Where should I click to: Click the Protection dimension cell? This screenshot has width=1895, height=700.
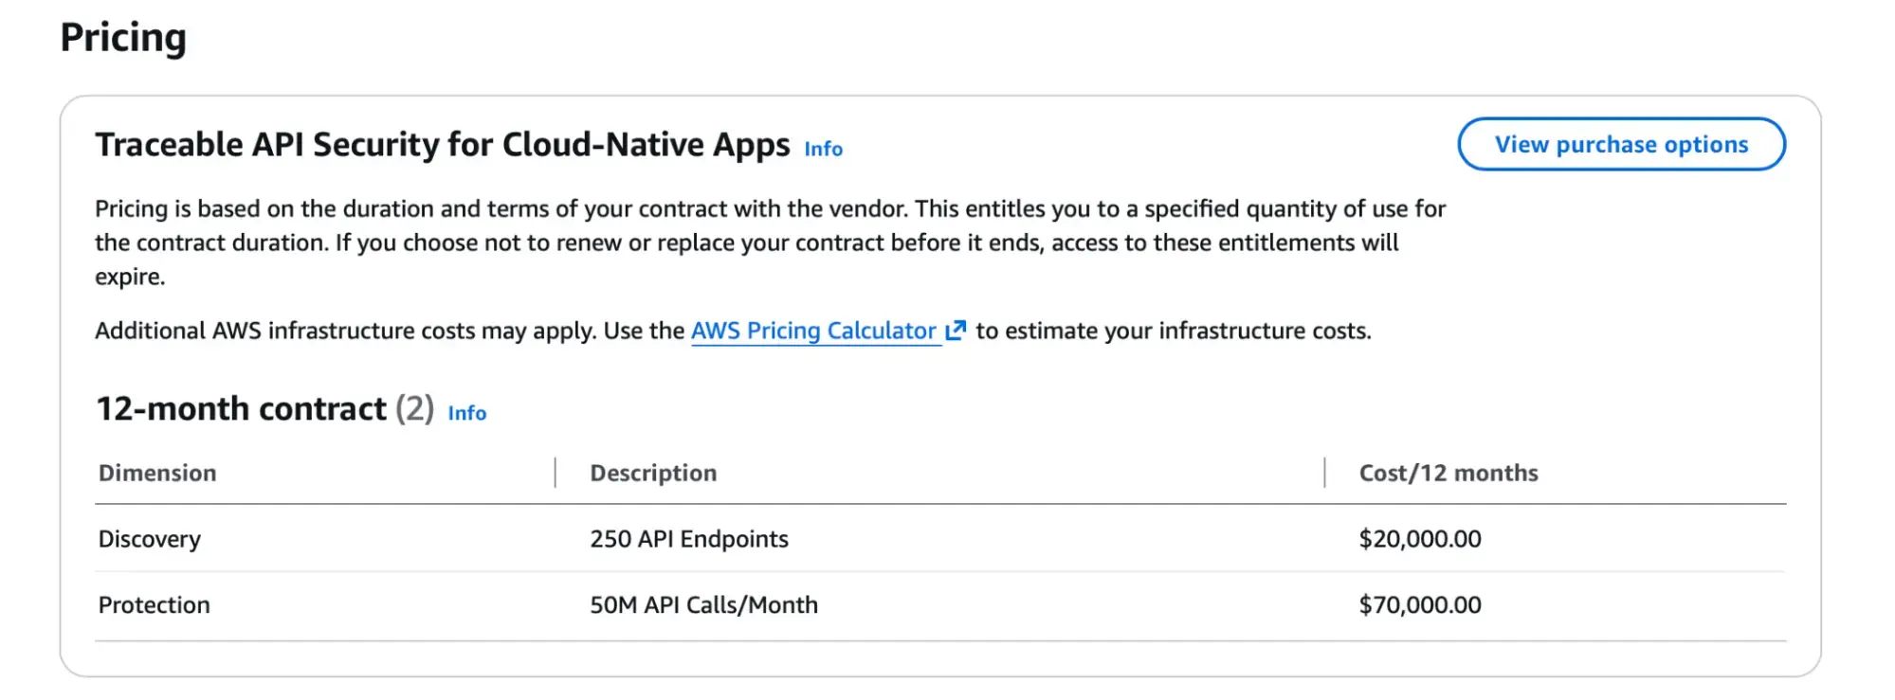[155, 605]
